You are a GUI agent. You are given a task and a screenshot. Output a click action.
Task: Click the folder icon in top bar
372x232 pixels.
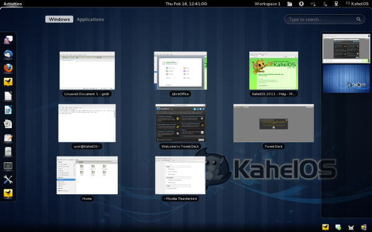click(x=290, y=4)
